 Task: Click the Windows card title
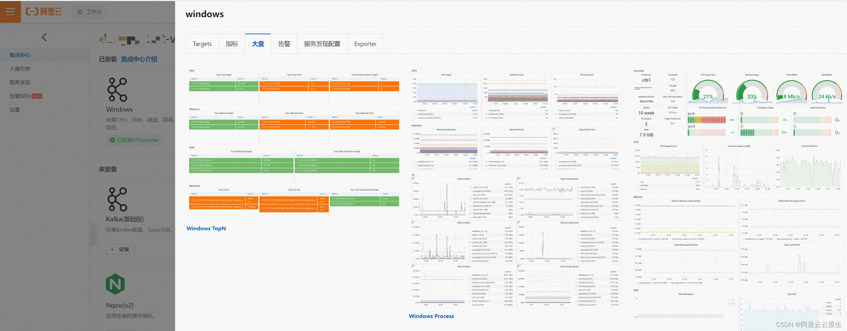click(x=119, y=109)
